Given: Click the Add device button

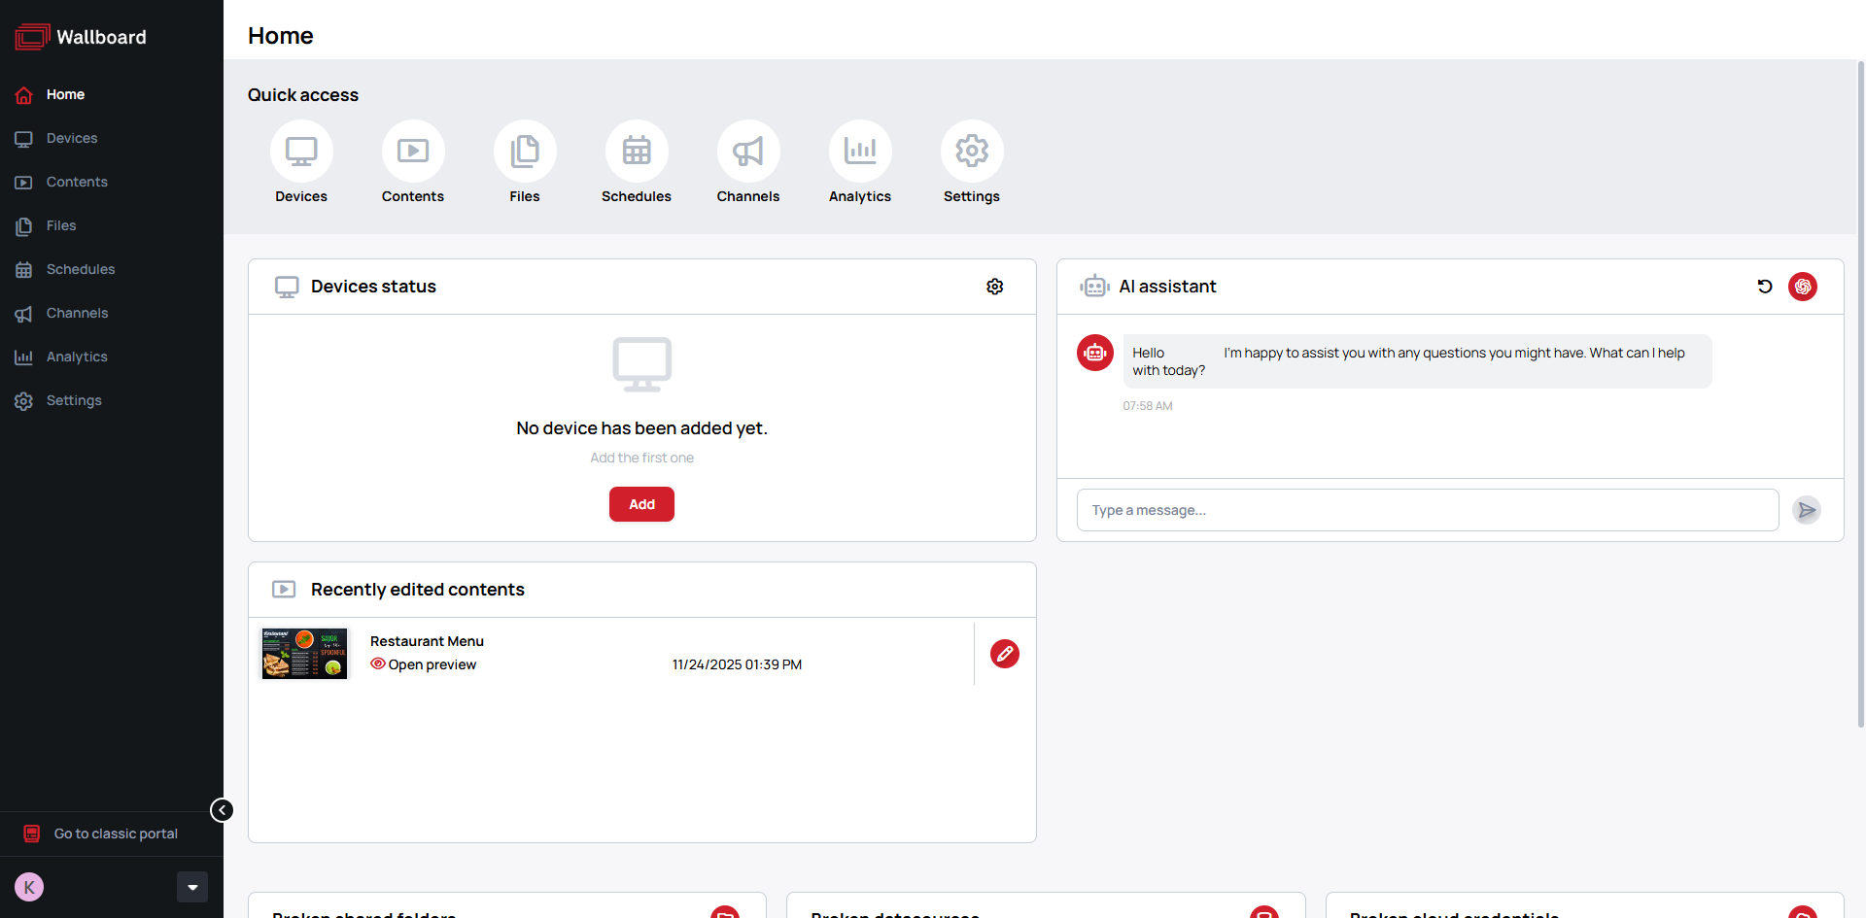Looking at the screenshot, I should [641, 504].
